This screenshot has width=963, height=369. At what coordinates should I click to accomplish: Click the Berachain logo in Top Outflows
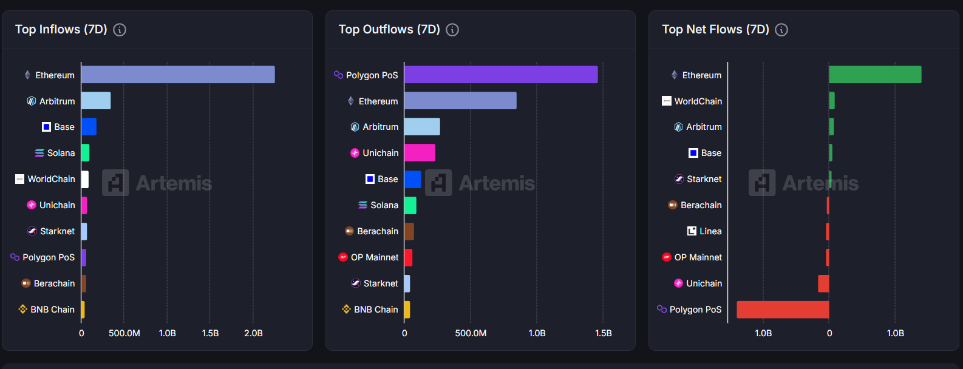pos(350,231)
